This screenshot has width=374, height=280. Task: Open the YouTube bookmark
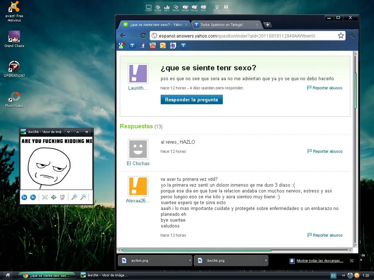coord(153,46)
